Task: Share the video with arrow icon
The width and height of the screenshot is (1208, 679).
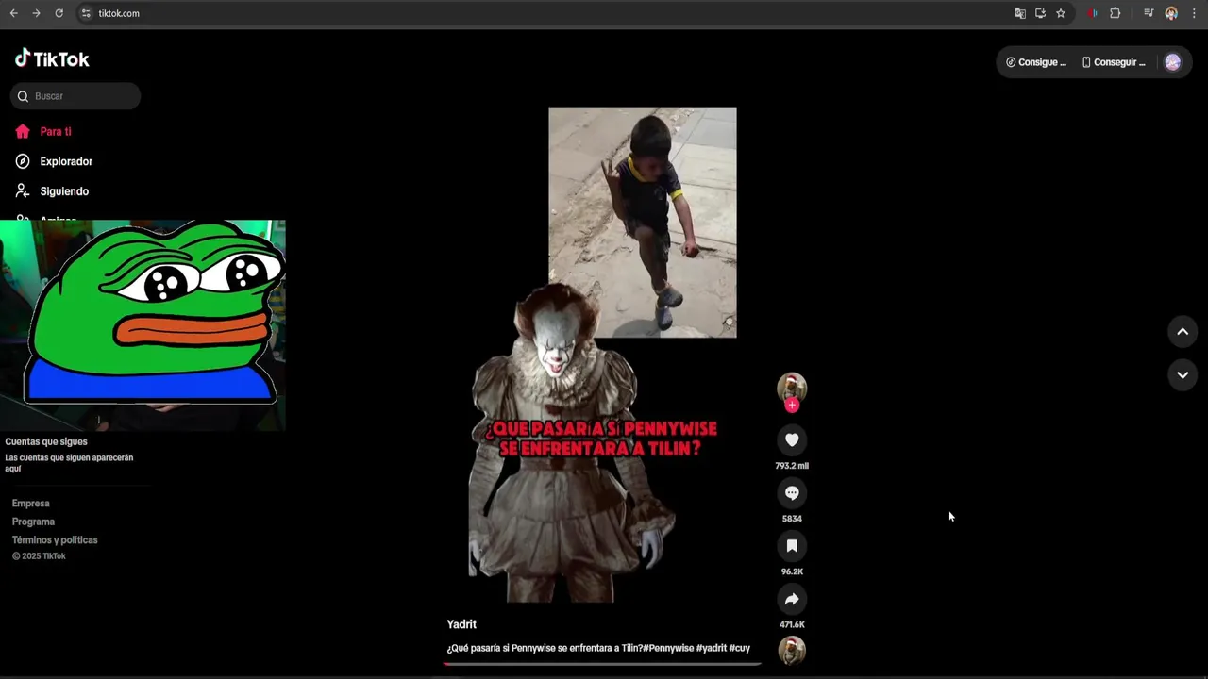Action: pyautogui.click(x=792, y=599)
